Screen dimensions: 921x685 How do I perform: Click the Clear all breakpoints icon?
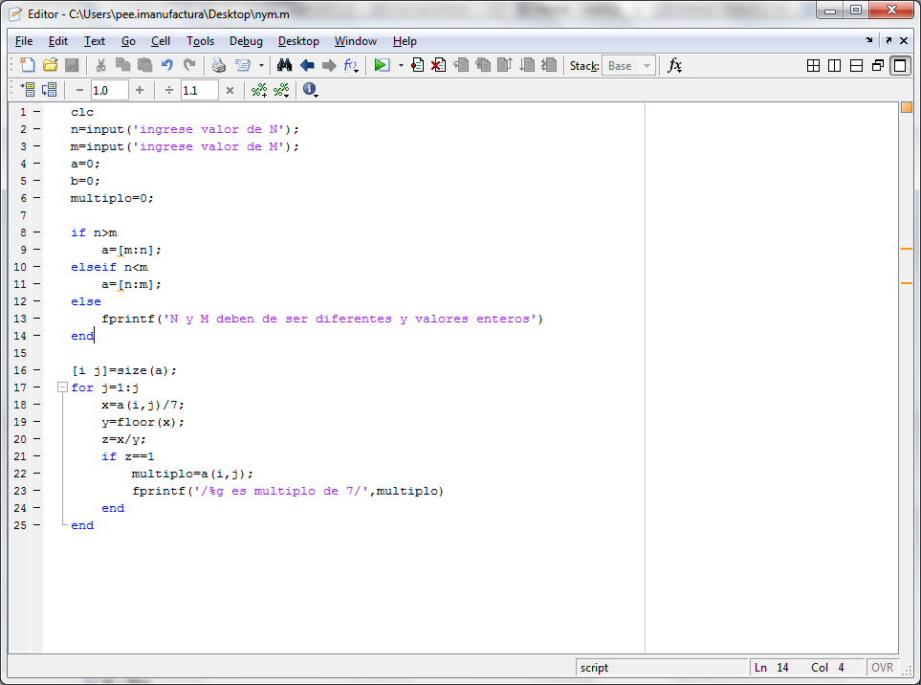(x=438, y=65)
